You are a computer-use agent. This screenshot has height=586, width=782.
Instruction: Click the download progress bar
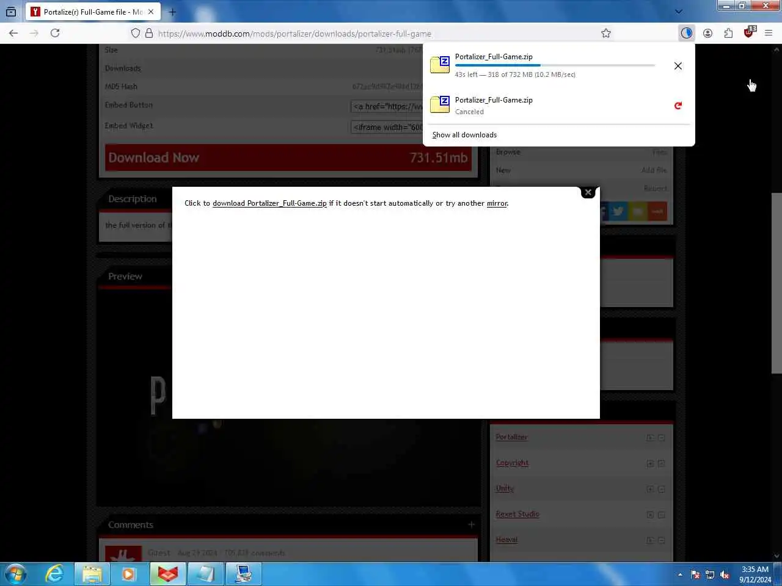pos(555,65)
